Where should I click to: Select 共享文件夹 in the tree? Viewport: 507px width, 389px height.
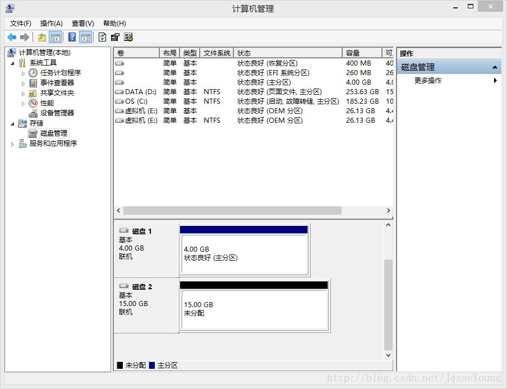(57, 93)
